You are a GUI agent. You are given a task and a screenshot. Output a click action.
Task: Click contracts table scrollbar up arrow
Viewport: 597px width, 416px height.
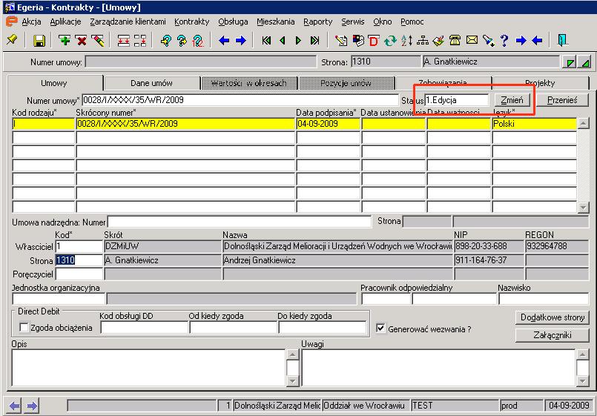coord(583,123)
